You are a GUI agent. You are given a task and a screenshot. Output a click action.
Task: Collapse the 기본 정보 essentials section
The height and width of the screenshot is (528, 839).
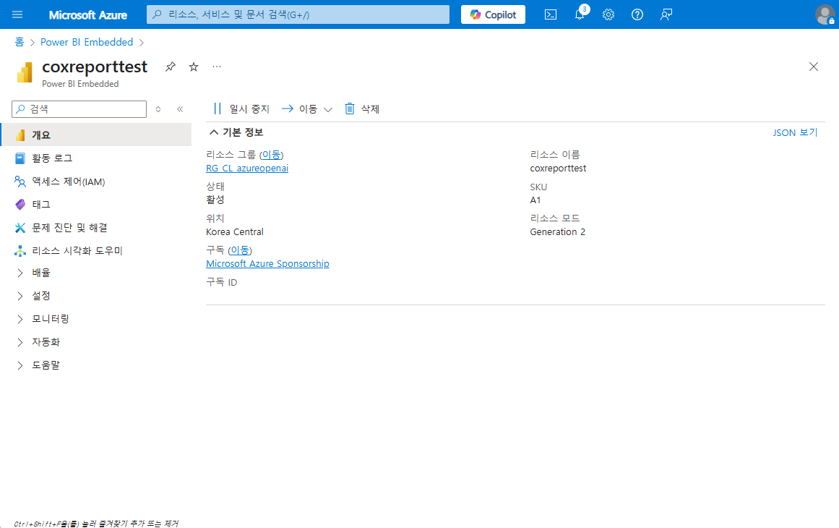click(x=236, y=132)
